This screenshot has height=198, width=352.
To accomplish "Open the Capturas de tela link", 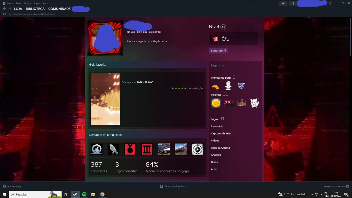I will pos(221,133).
